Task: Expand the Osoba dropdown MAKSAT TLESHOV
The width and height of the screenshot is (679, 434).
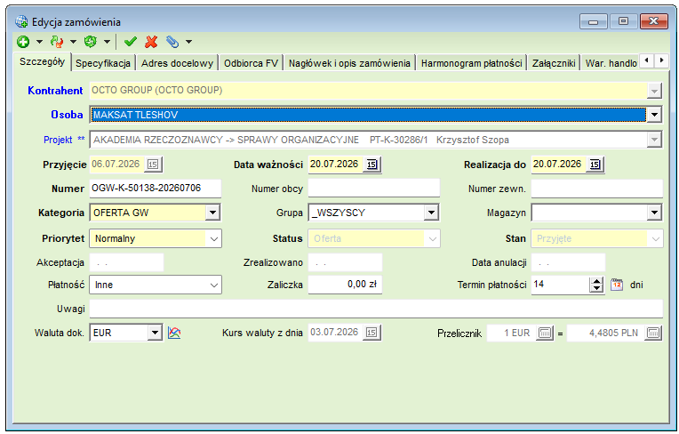Action: (x=654, y=116)
